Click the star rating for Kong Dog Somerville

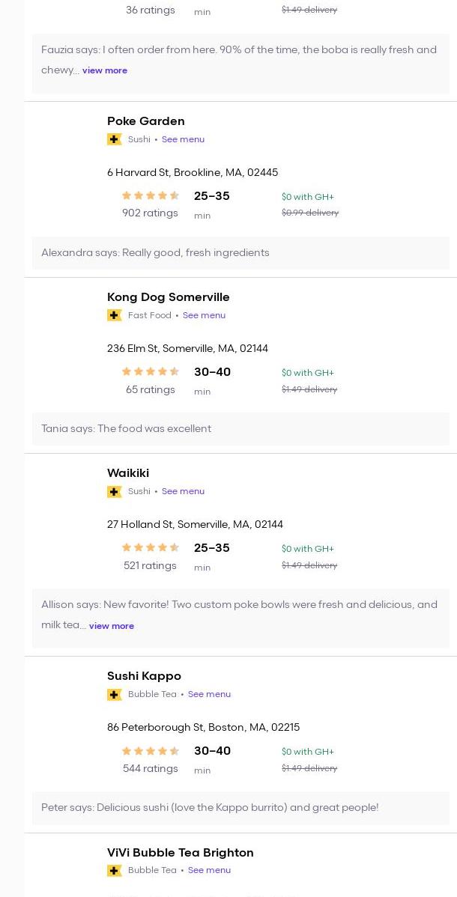click(x=150, y=371)
